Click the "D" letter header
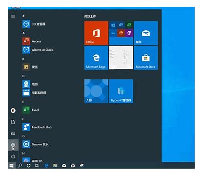The height and width of the screenshot is (176, 203). coord(23,76)
